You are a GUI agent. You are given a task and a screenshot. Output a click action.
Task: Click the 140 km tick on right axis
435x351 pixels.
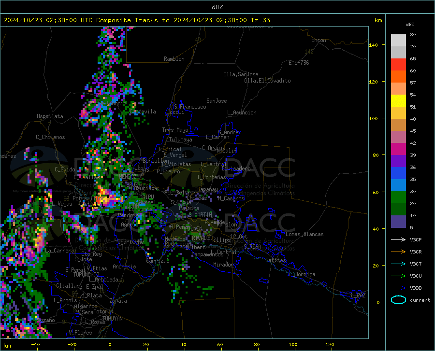[x=373, y=45]
